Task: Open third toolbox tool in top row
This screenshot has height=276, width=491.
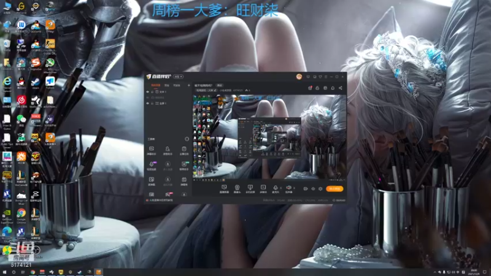Action: tap(184, 150)
